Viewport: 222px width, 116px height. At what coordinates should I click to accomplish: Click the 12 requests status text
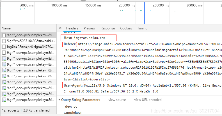[11, 110]
